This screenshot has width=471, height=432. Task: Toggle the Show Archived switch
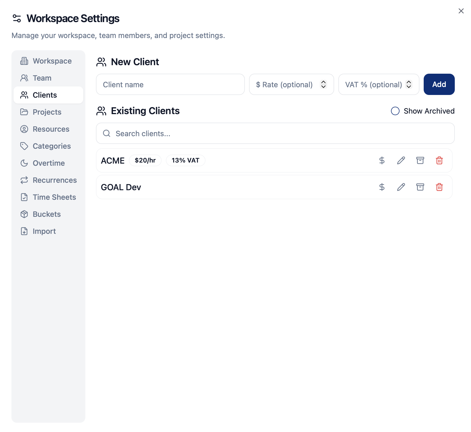(x=395, y=111)
